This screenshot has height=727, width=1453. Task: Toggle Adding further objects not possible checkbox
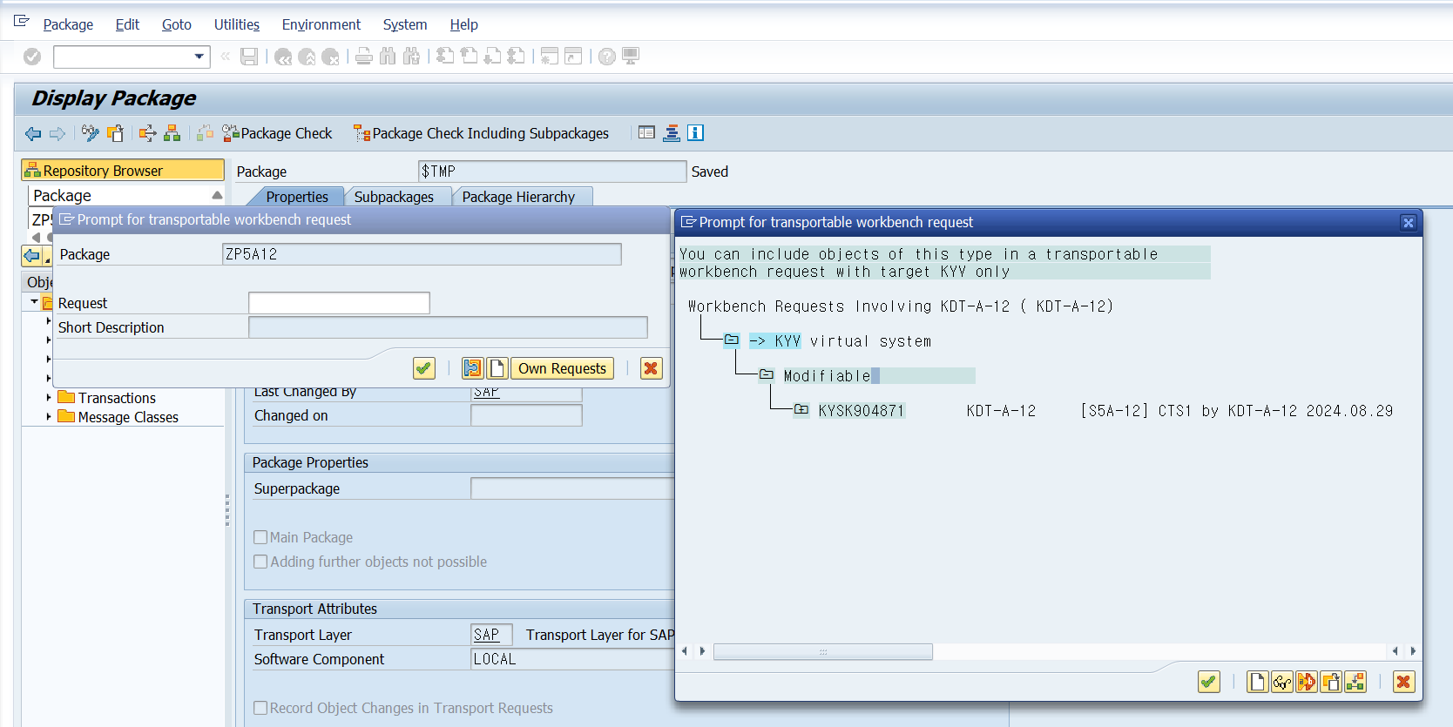260,562
